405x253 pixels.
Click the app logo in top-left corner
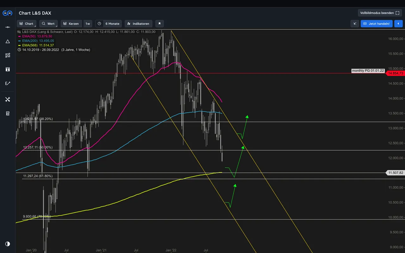[8, 13]
